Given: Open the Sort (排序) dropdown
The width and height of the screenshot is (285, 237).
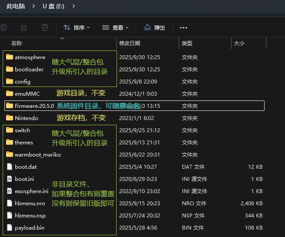Looking at the screenshot, I should point(77,27).
